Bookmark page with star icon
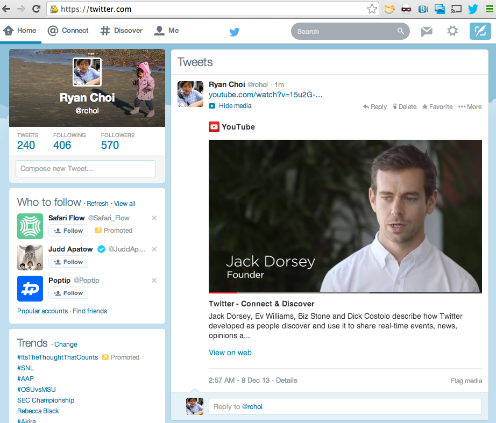This screenshot has width=496, height=423. [372, 9]
